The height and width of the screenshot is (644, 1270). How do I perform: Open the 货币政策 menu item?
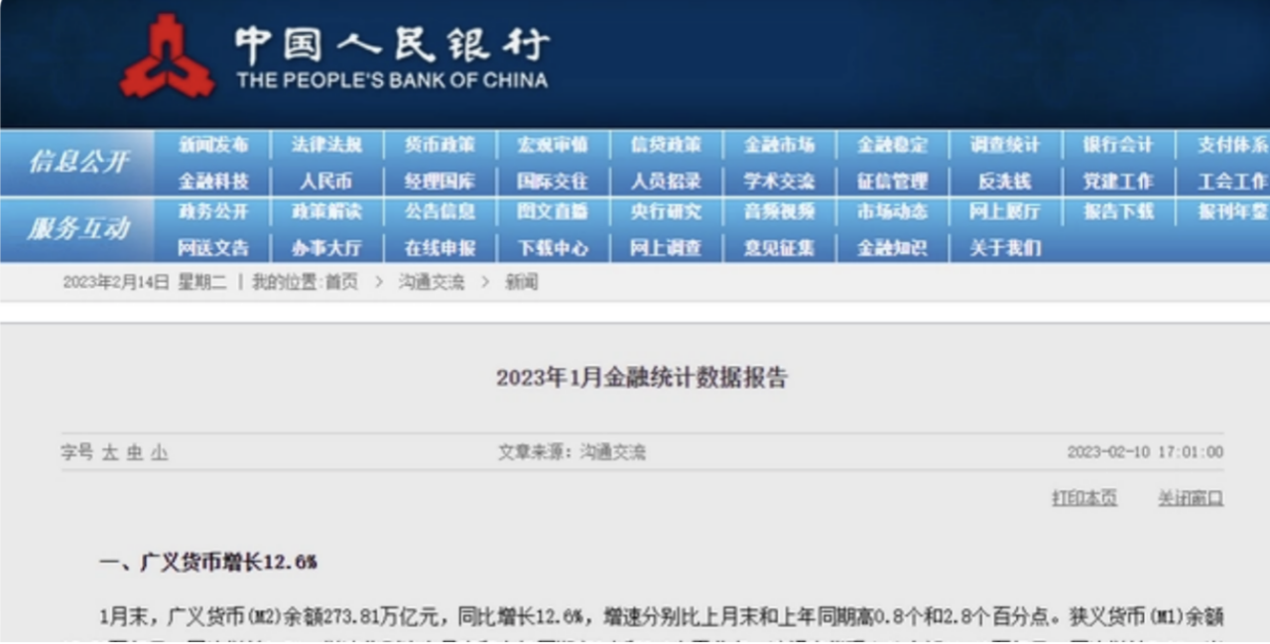coord(440,144)
